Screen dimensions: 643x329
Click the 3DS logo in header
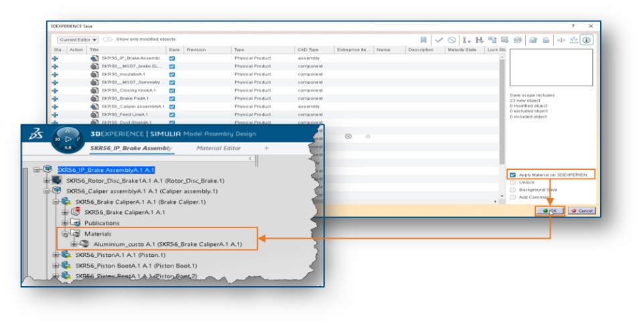coord(35,134)
